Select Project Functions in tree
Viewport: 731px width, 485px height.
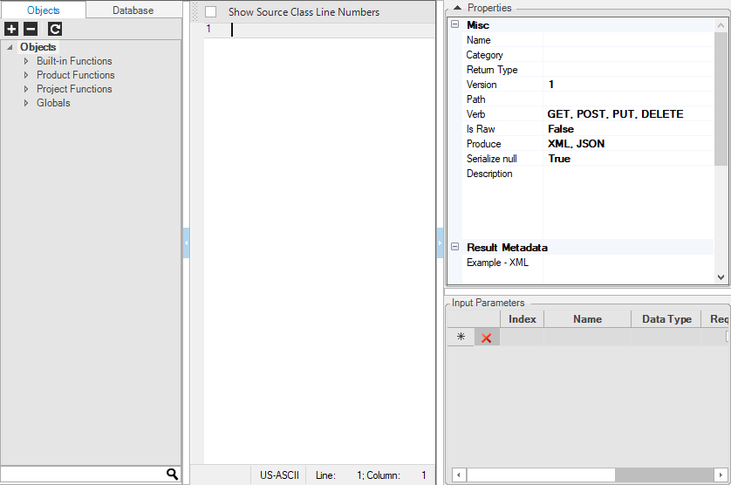tap(74, 89)
